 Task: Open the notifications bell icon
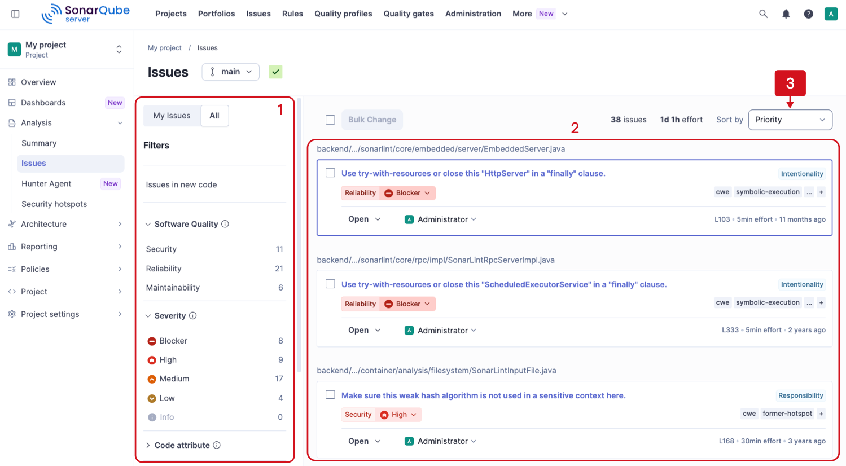786,14
